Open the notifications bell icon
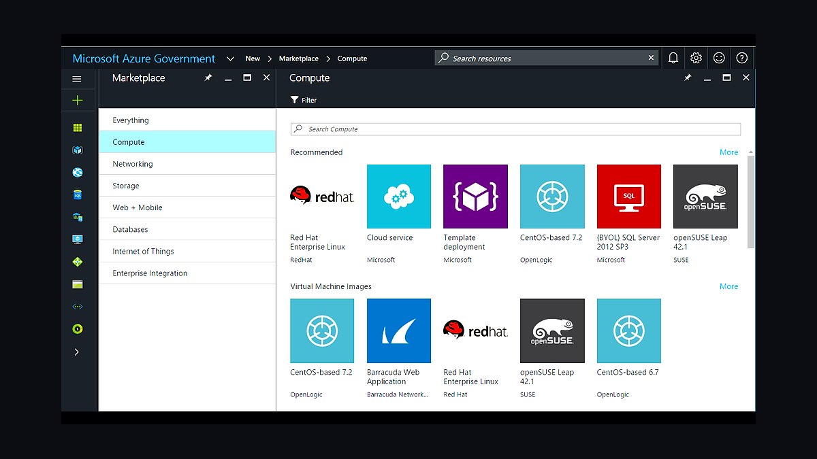 [x=673, y=58]
